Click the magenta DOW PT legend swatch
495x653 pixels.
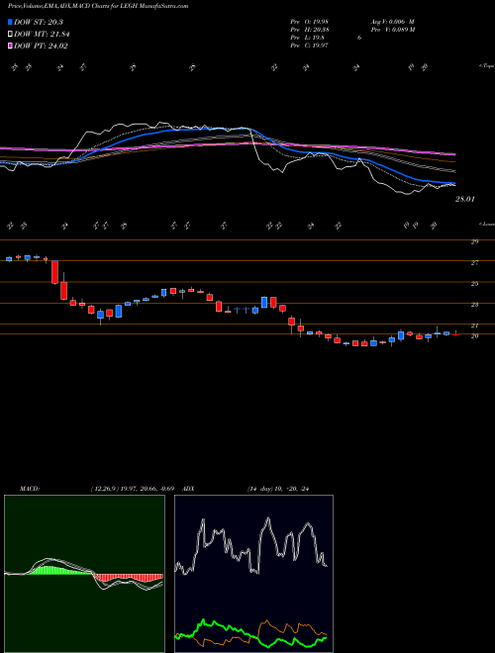(x=10, y=46)
